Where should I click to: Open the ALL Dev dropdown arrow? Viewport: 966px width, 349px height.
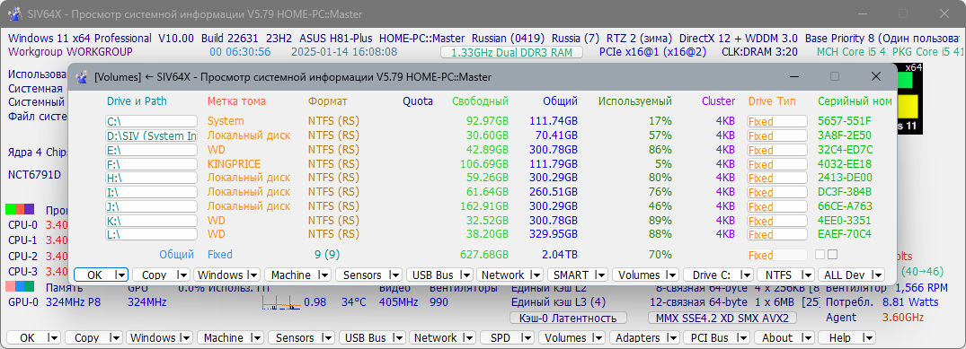877,275
